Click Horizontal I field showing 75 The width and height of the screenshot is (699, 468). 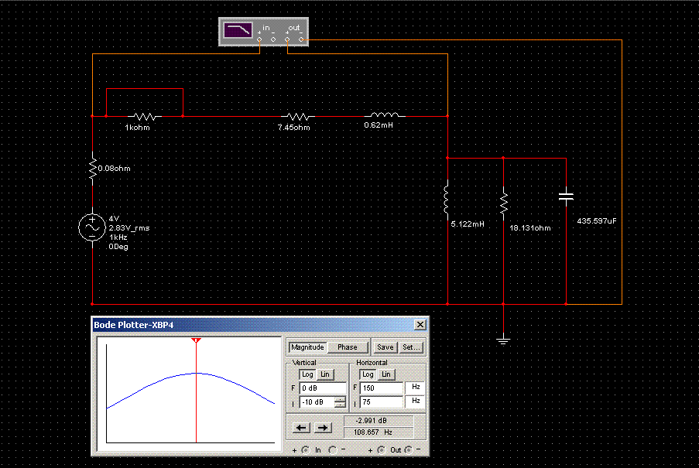pyautogui.click(x=382, y=402)
